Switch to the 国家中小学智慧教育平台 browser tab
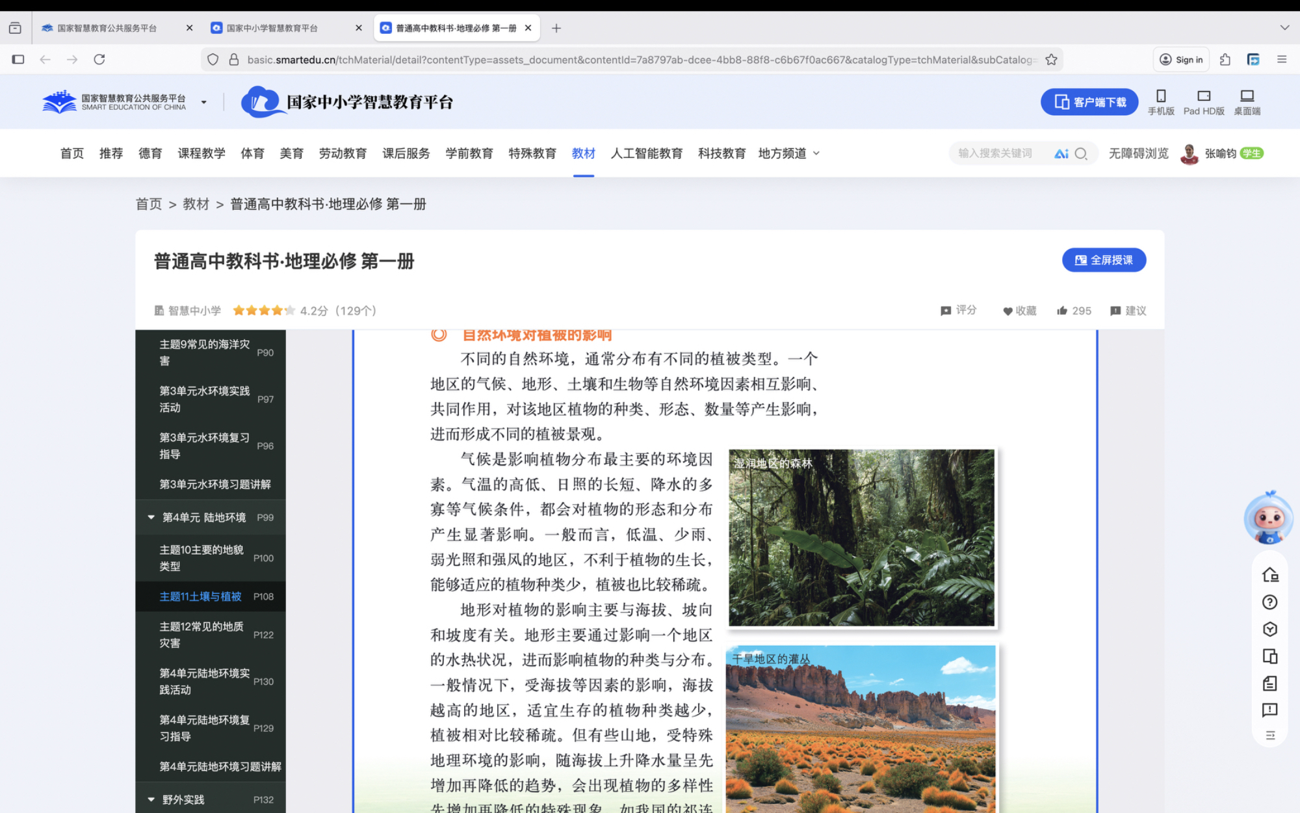1300x813 pixels. click(x=273, y=28)
